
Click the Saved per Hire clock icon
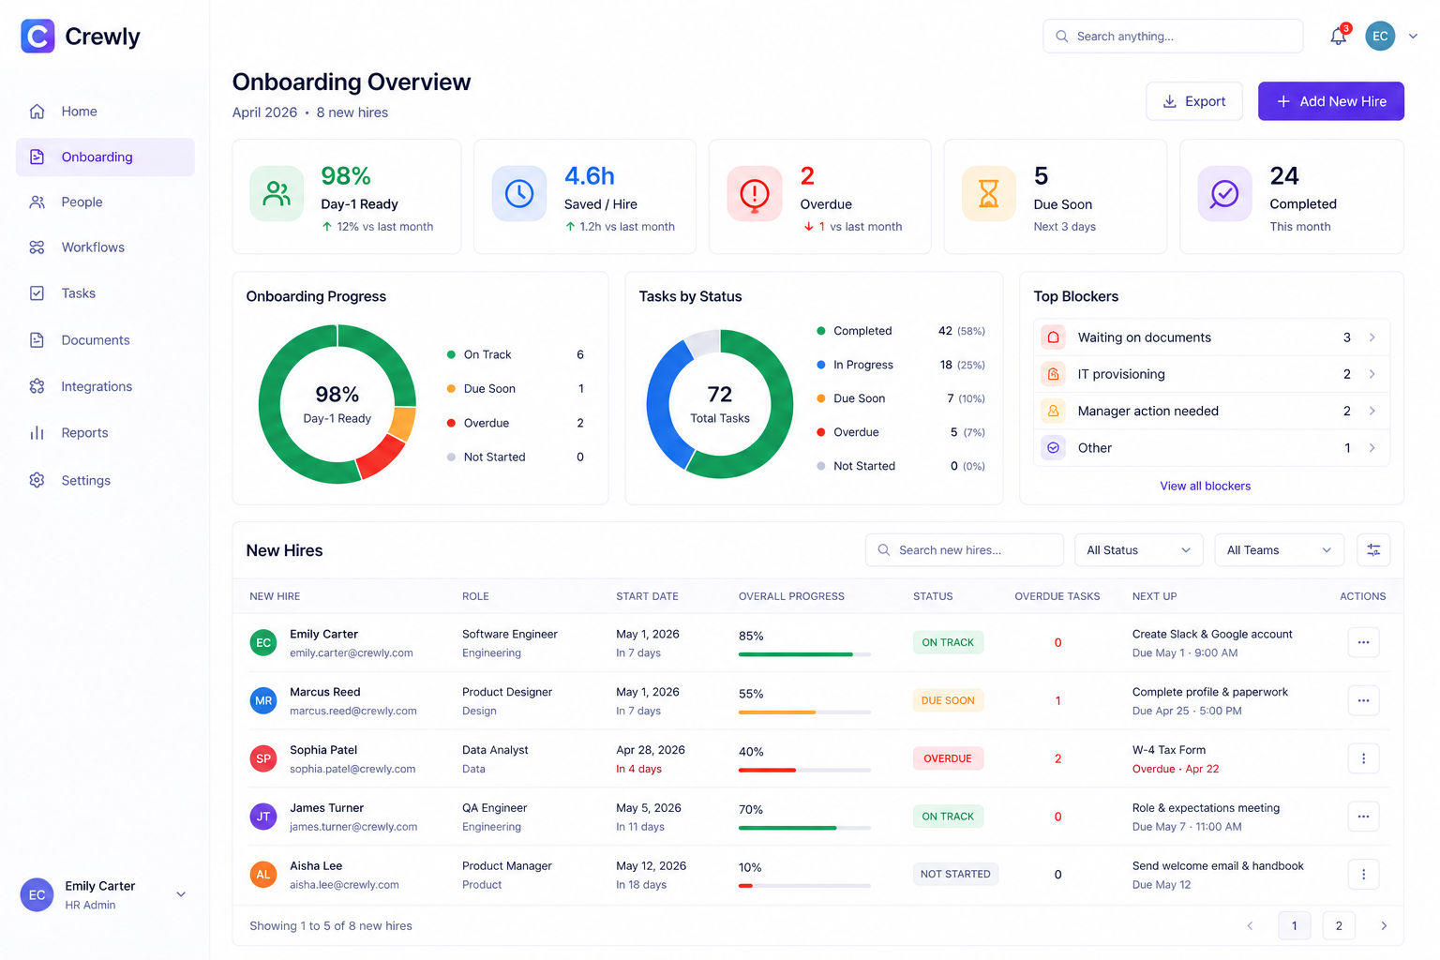tap(519, 194)
